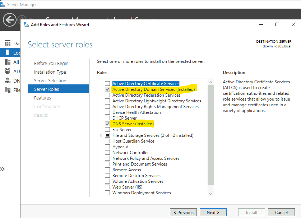This screenshot has height=218, width=301.
Task: Enable the Device Health Attestation checkbox
Action: click(x=107, y=112)
